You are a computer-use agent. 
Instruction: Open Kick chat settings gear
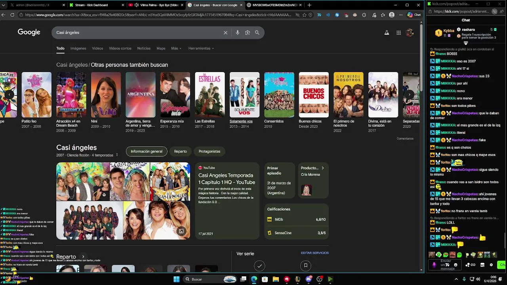pos(492,265)
